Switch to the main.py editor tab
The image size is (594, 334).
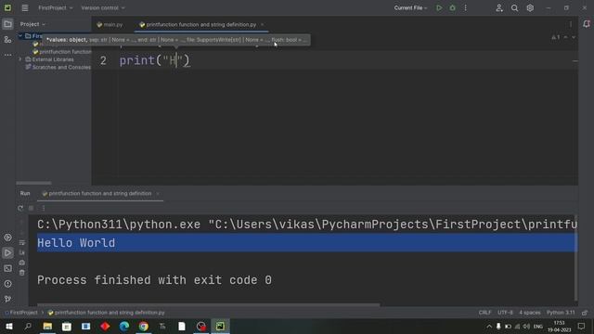coord(110,25)
